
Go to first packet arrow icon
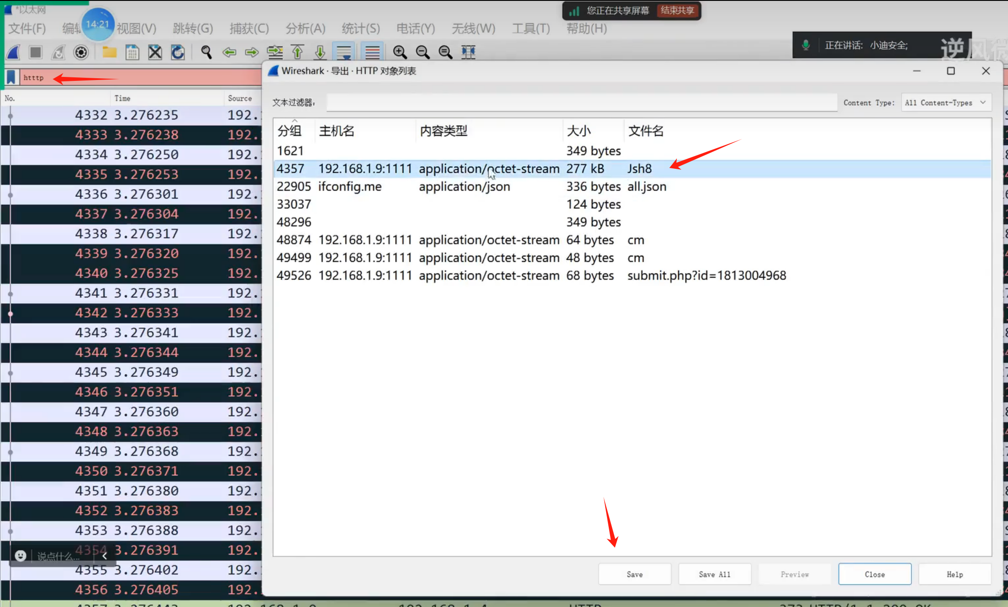297,52
